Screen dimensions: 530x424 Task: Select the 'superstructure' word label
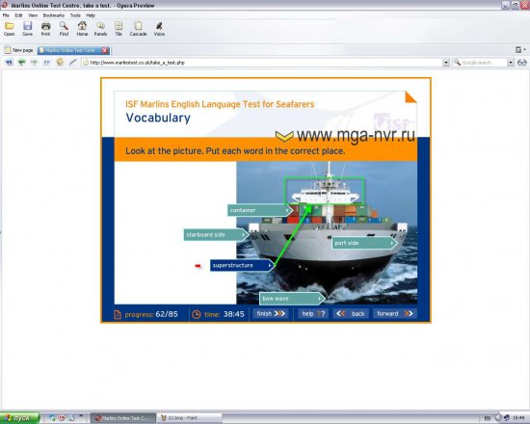tap(242, 265)
